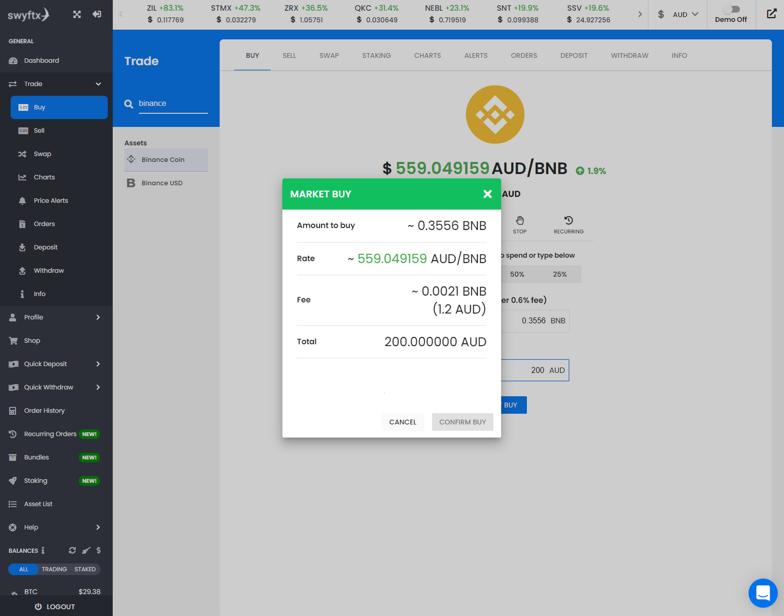
Task: Switch to the STAKING tab
Action: tap(376, 55)
